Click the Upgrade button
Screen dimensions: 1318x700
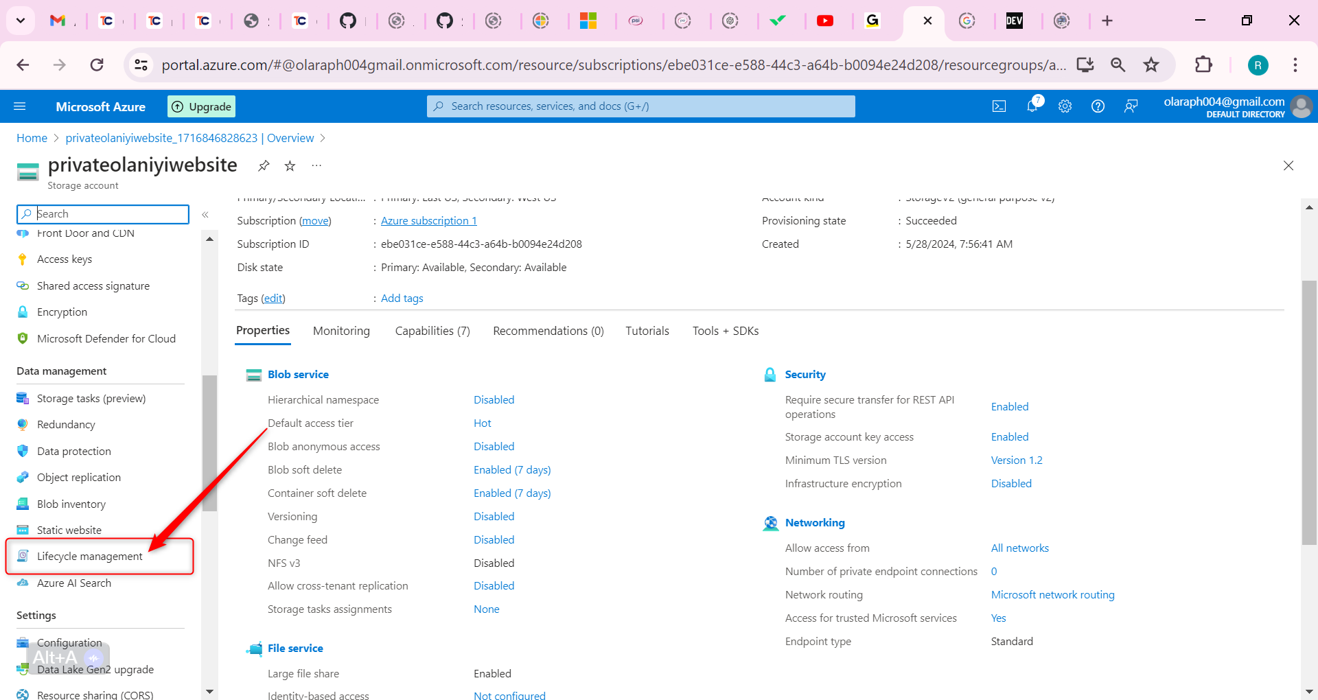click(200, 106)
